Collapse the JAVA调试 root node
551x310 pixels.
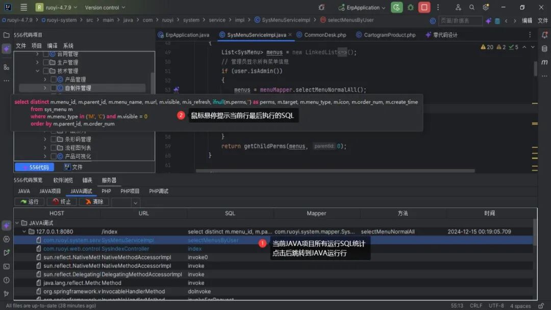coord(17,223)
